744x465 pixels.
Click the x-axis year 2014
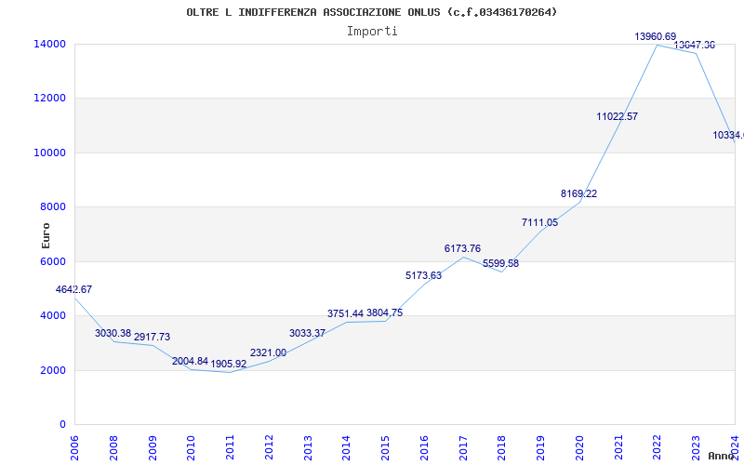346,447
